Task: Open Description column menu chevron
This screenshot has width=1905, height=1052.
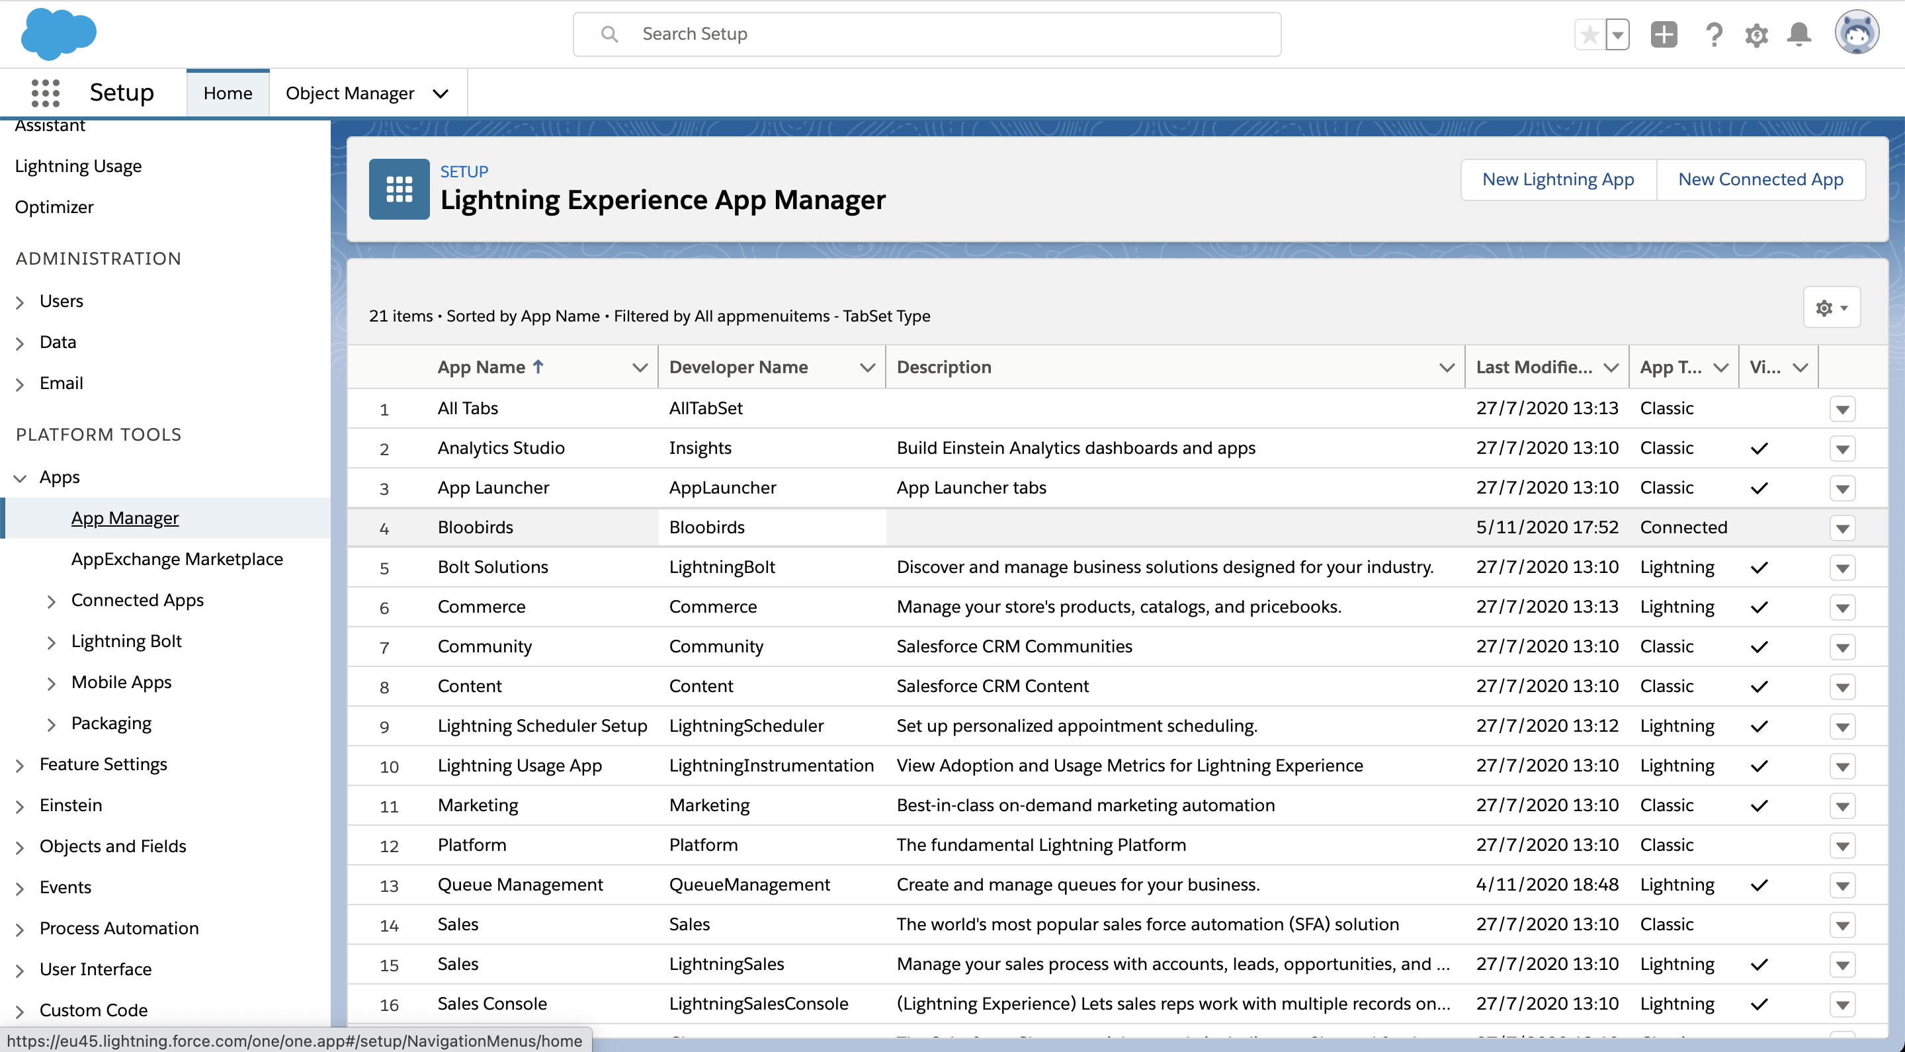Action: pyautogui.click(x=1447, y=368)
